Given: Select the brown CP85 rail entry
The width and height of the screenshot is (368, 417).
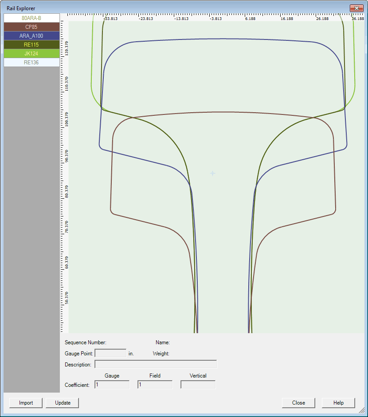Looking at the screenshot, I should click(31, 27).
